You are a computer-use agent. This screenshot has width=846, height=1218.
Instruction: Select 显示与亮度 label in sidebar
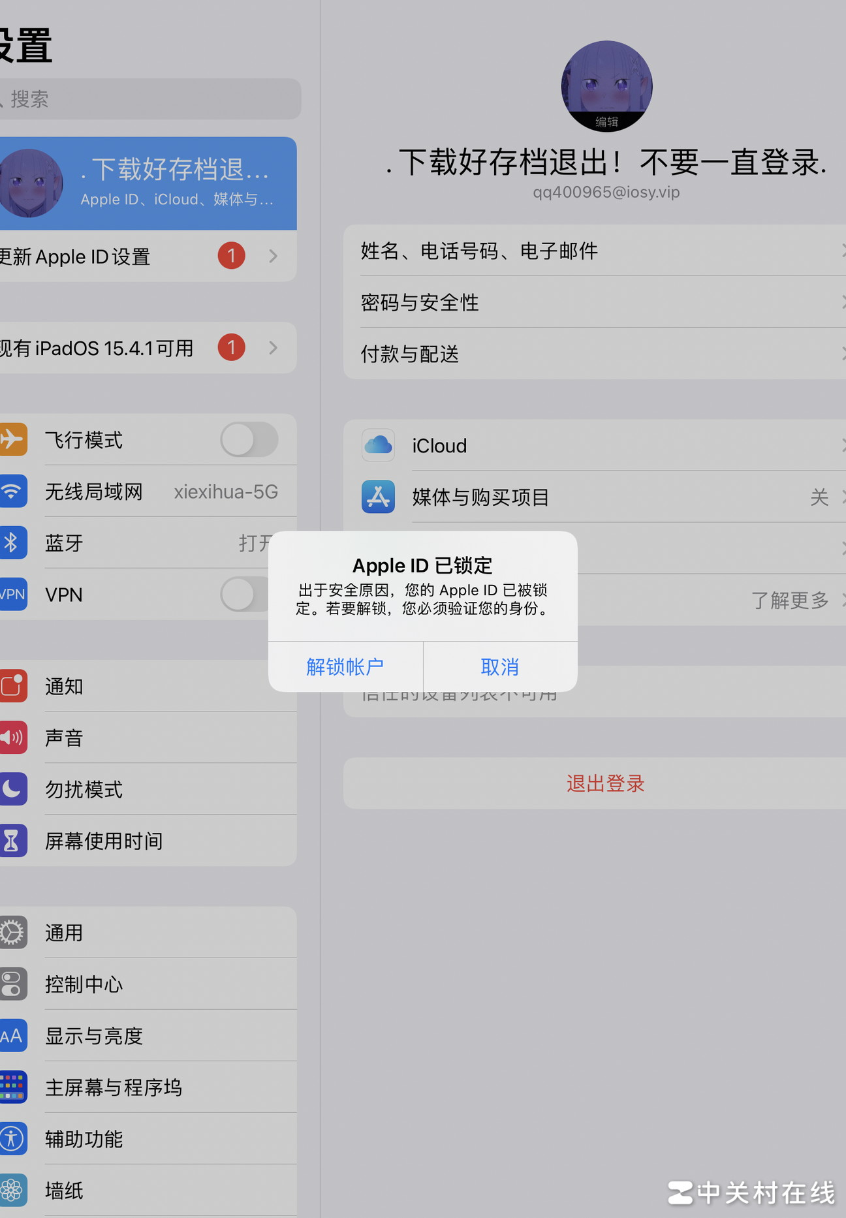click(x=94, y=1036)
